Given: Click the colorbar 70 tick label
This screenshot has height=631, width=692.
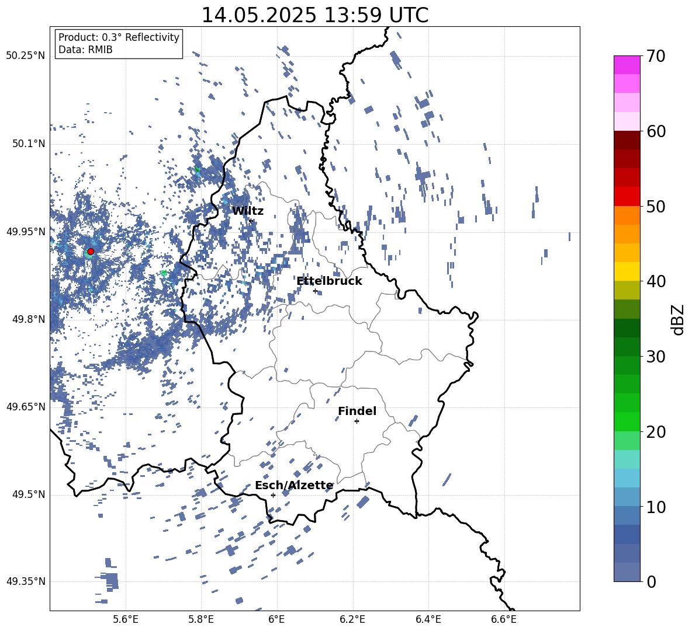Looking at the screenshot, I should (656, 56).
